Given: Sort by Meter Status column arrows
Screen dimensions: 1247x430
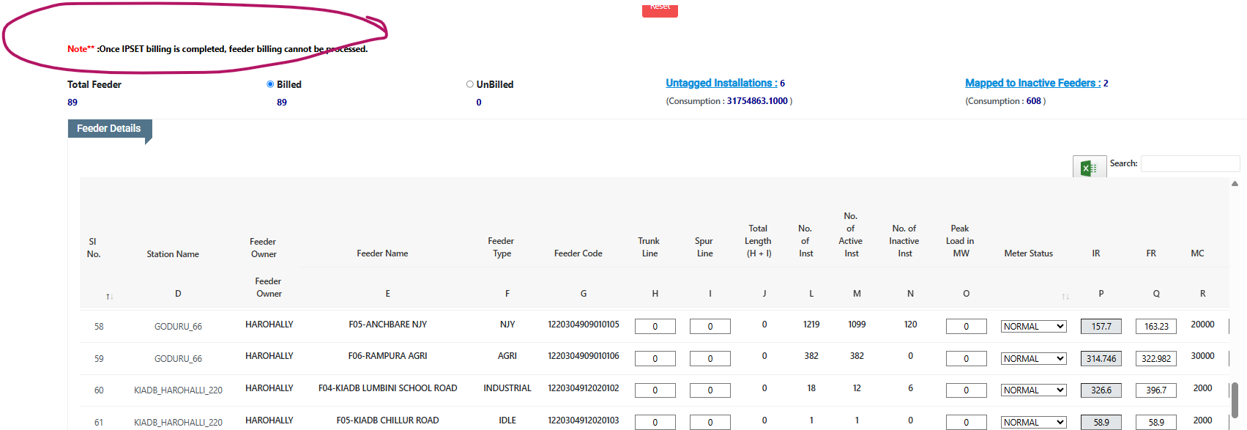Looking at the screenshot, I should tap(1065, 297).
